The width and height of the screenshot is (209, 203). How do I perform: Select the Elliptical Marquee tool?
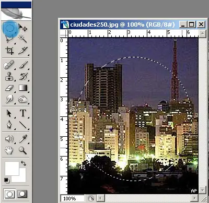[9, 28]
